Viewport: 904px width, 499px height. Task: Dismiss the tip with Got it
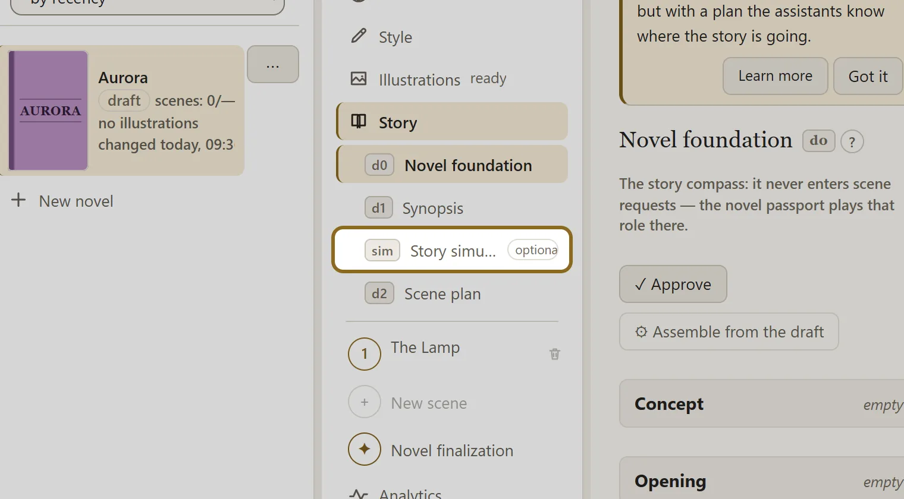click(x=868, y=76)
